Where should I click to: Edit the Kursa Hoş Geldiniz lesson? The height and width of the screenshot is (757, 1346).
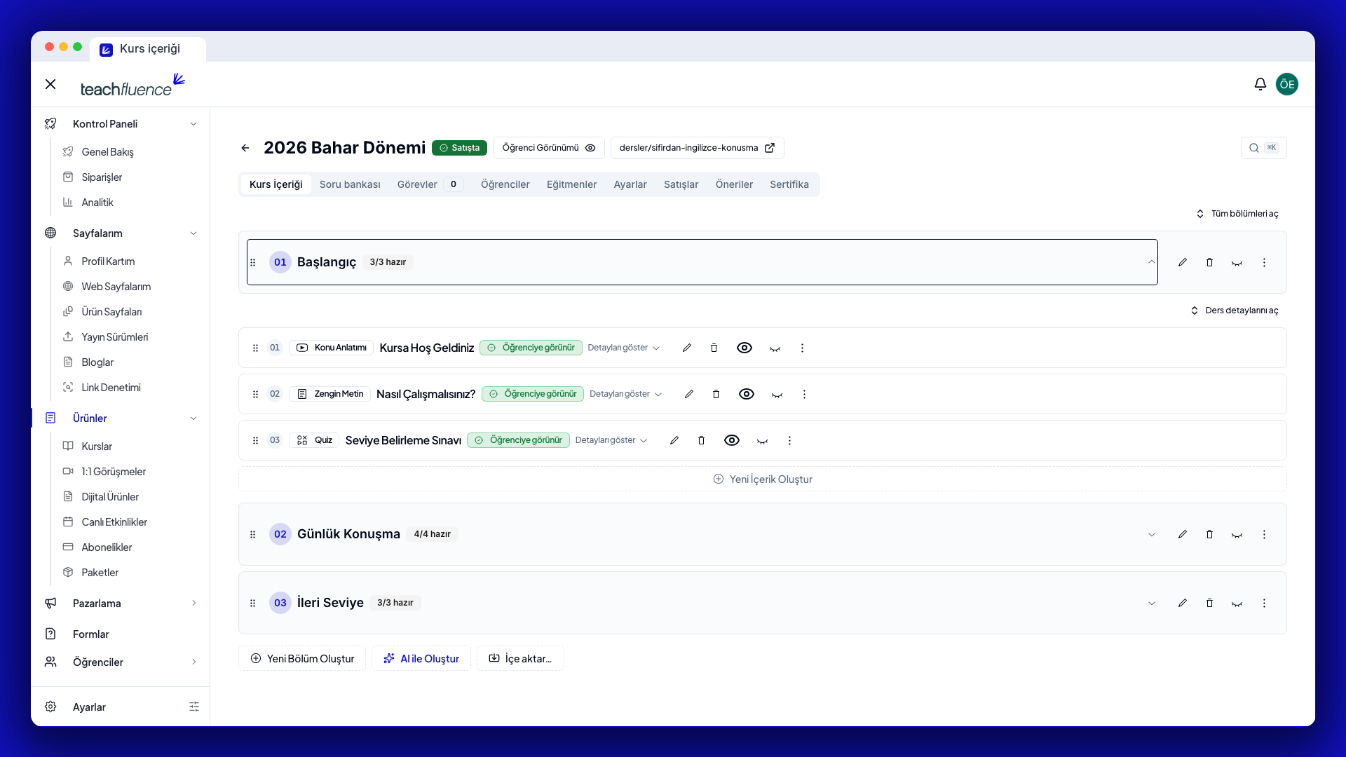pos(687,348)
